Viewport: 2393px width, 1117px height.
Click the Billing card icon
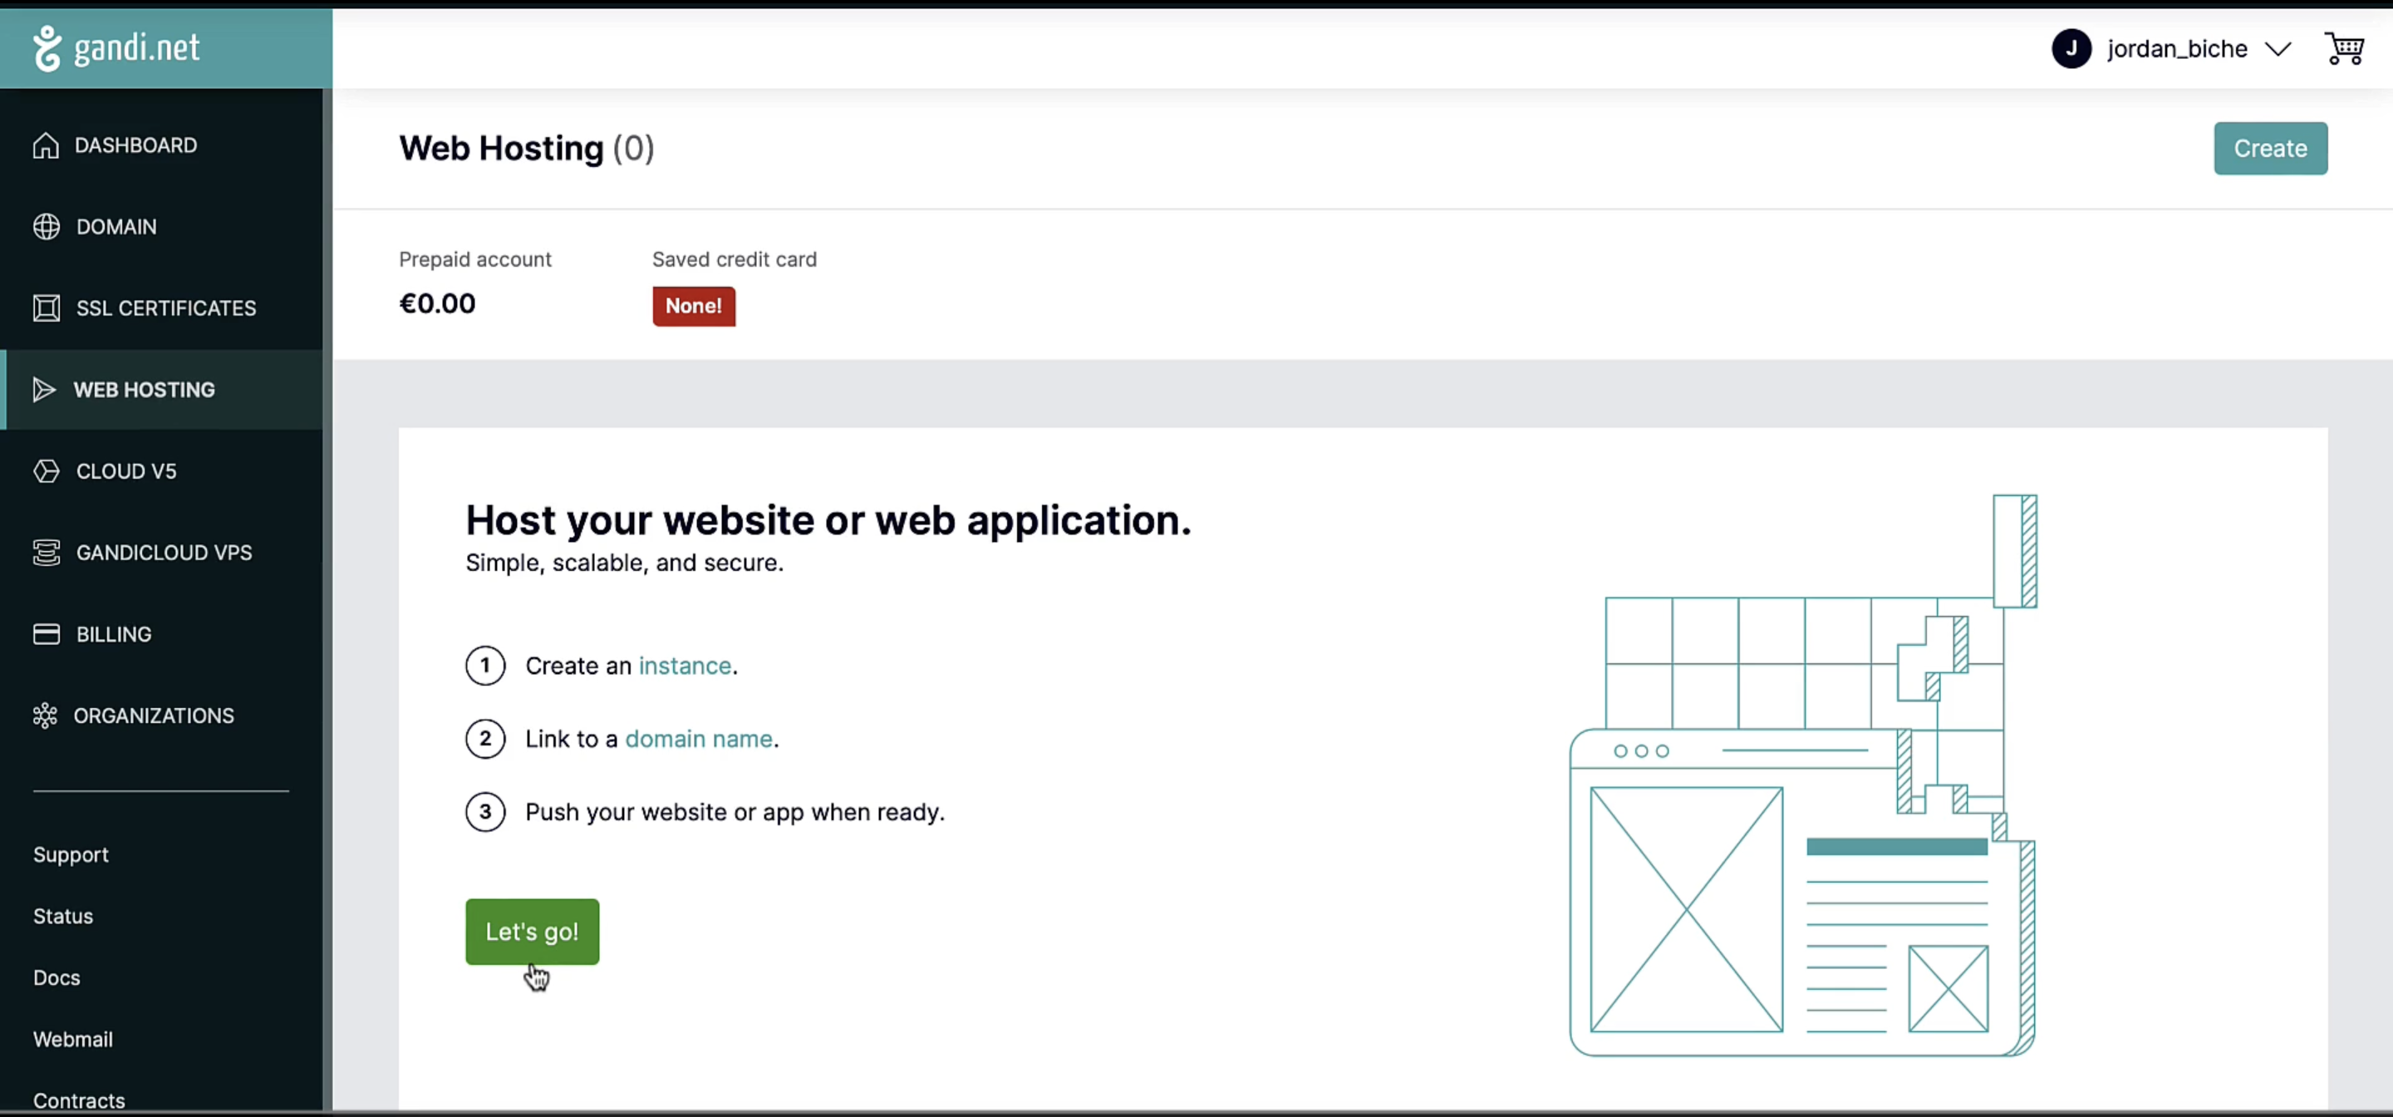click(x=47, y=634)
